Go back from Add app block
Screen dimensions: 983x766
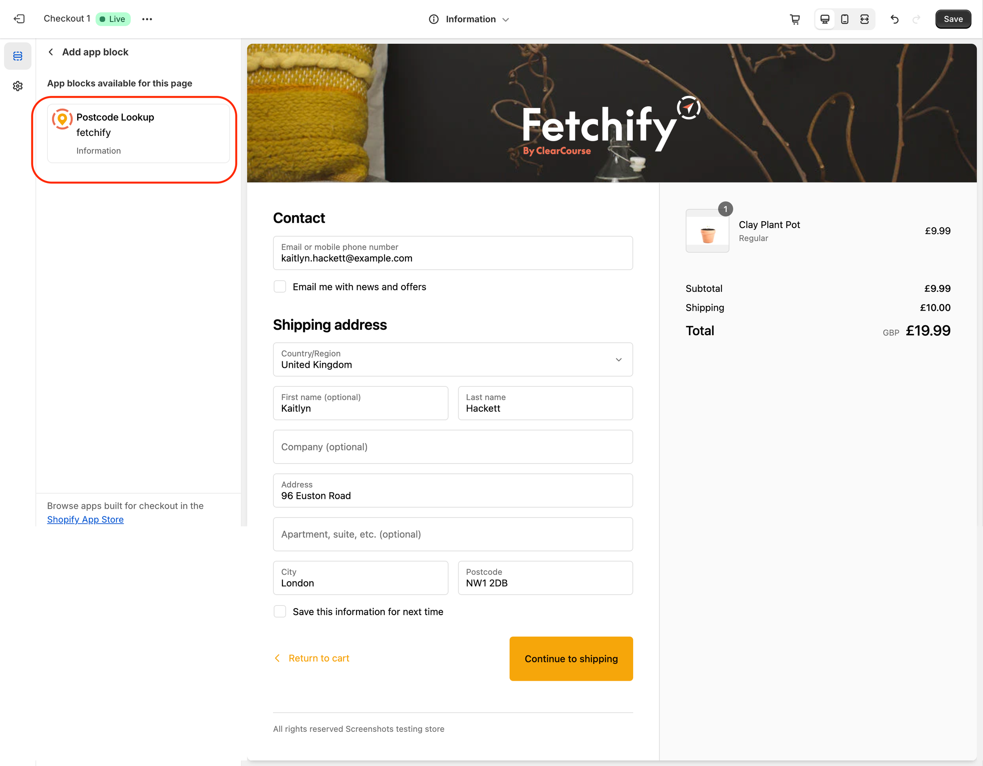point(51,52)
